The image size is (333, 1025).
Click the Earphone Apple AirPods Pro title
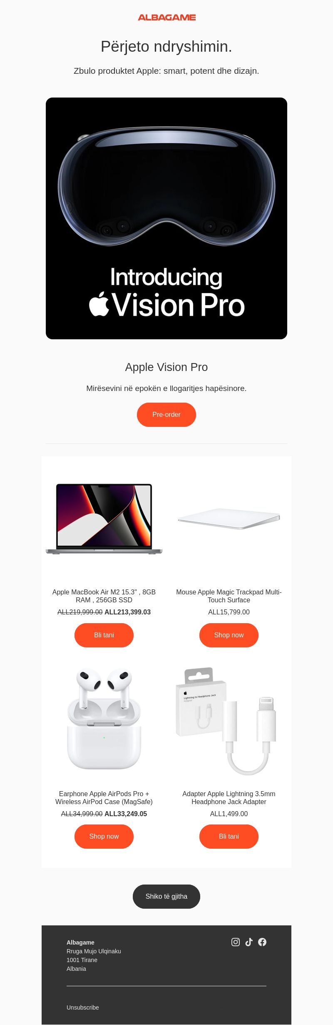click(104, 798)
